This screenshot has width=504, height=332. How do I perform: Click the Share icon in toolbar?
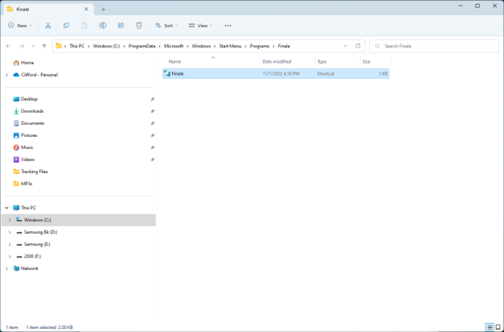121,26
